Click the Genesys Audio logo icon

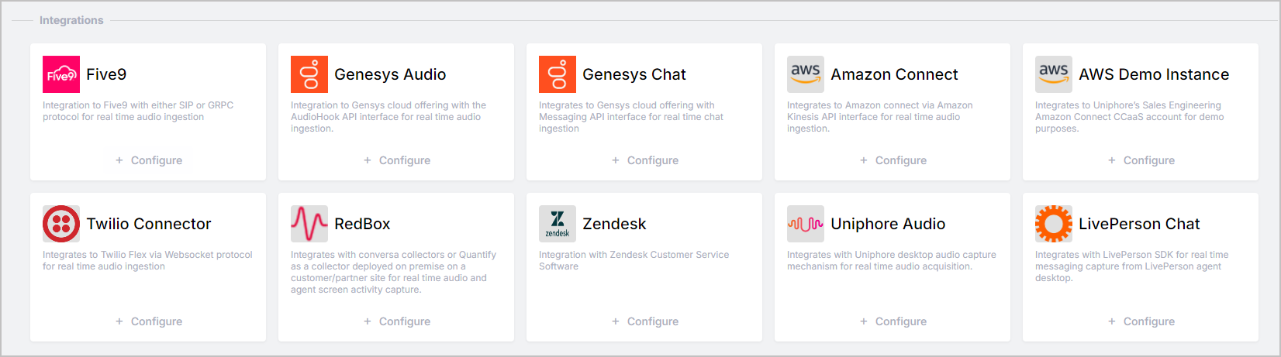tap(309, 74)
